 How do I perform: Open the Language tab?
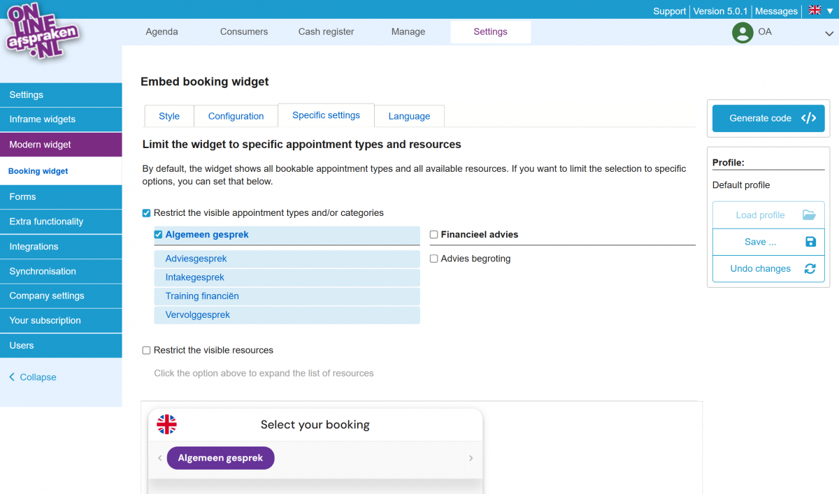(409, 116)
